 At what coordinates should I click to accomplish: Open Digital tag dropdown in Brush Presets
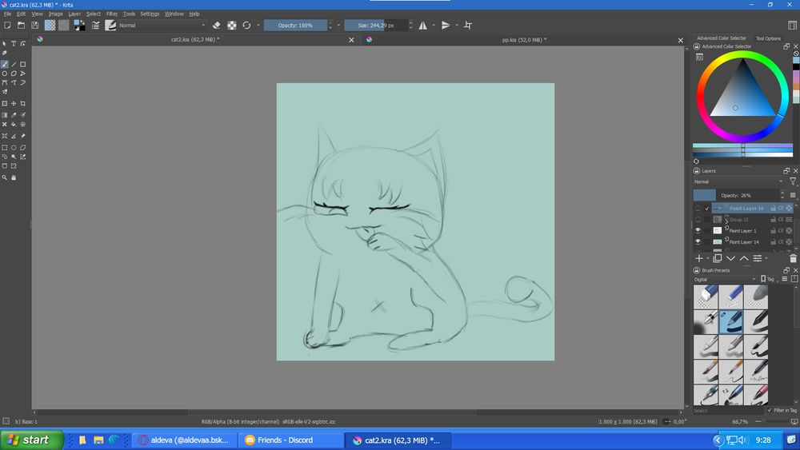[724, 279]
